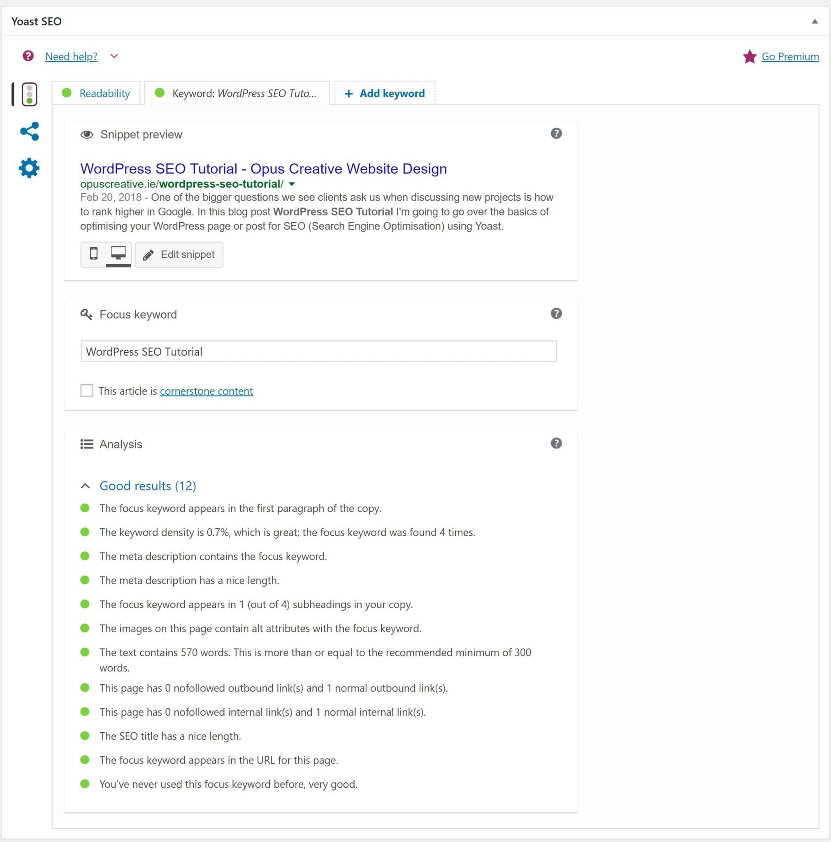Viewport: 831px width, 842px height.
Task: Switch to the Readability tab
Action: coord(104,93)
